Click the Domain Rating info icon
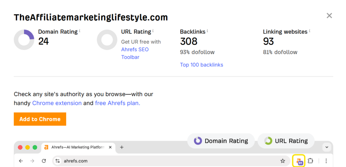Viewport: 346px width, 167px height. click(x=79, y=31)
